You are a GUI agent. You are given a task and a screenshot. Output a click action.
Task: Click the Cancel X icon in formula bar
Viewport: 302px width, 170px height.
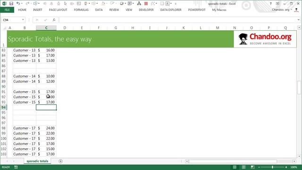click(37, 20)
